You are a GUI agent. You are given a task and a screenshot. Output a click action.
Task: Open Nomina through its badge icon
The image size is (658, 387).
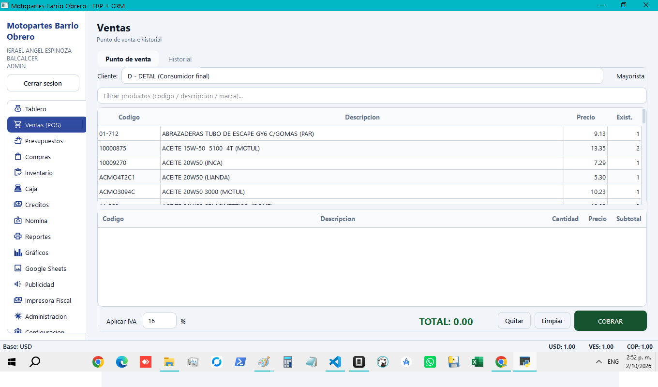[x=18, y=221]
